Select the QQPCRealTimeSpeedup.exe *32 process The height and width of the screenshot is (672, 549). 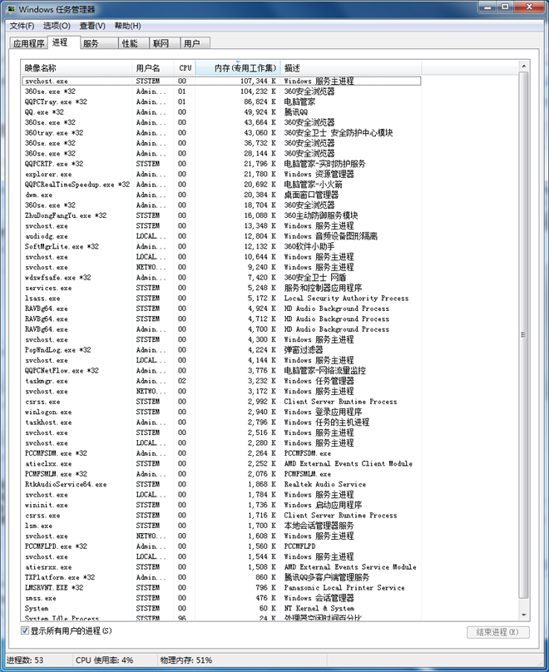coord(221,185)
